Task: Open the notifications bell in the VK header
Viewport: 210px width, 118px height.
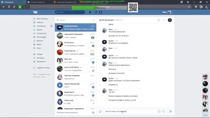Action: pyautogui.click(x=90, y=12)
